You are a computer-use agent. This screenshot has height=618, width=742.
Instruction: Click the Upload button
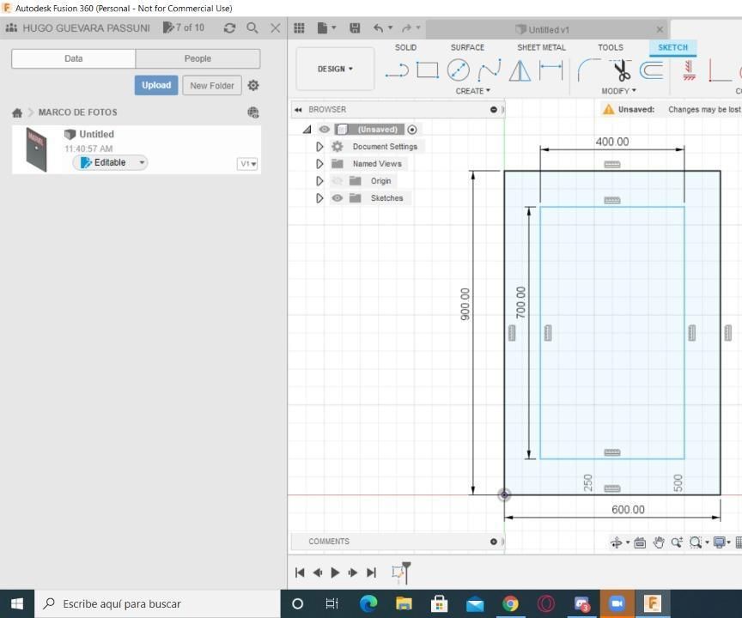point(156,85)
